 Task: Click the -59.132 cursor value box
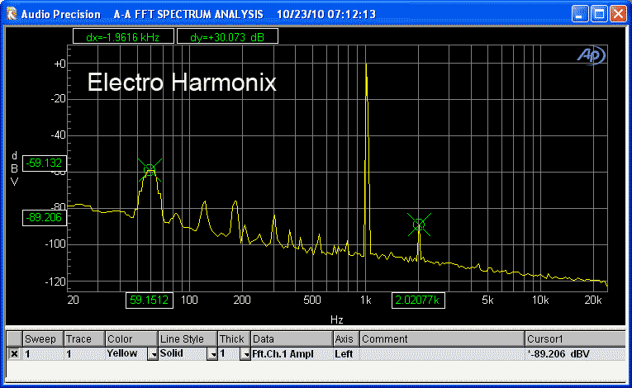45,163
